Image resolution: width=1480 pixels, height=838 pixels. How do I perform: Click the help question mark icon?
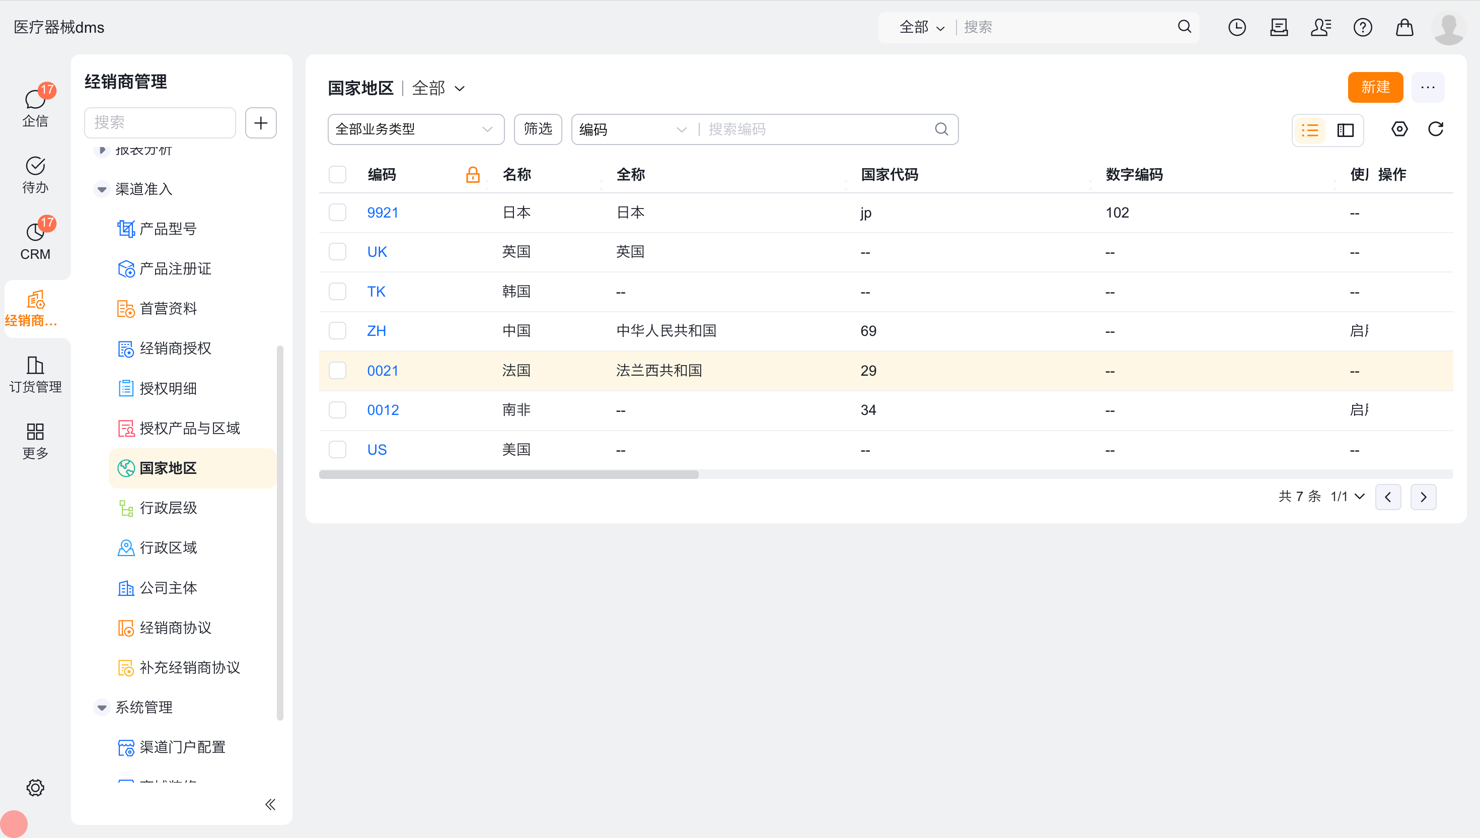(1362, 27)
